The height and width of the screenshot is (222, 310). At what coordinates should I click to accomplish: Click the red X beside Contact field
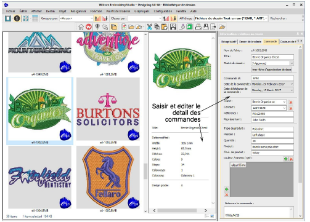pyautogui.click(x=291, y=108)
